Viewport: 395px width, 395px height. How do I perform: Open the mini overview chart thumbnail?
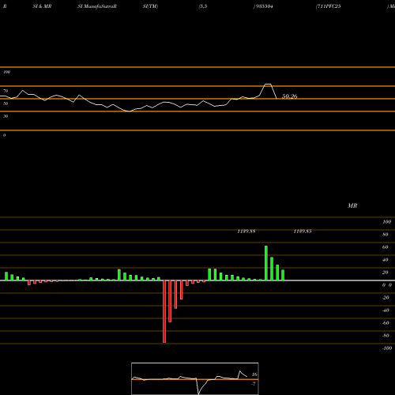pyautogui.click(x=195, y=378)
